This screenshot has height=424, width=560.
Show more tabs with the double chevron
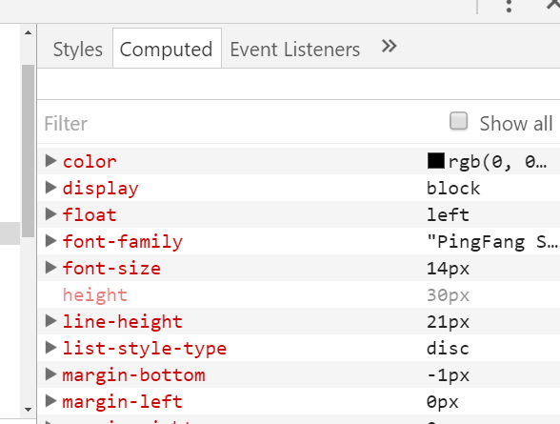(x=389, y=46)
